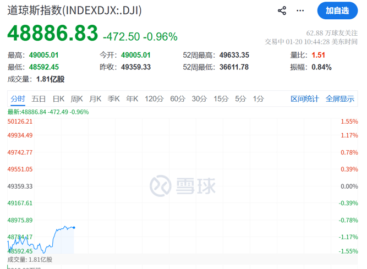Screen dimensions: 367x269
Task: Switch to the 5分 interval
Action: point(240,99)
